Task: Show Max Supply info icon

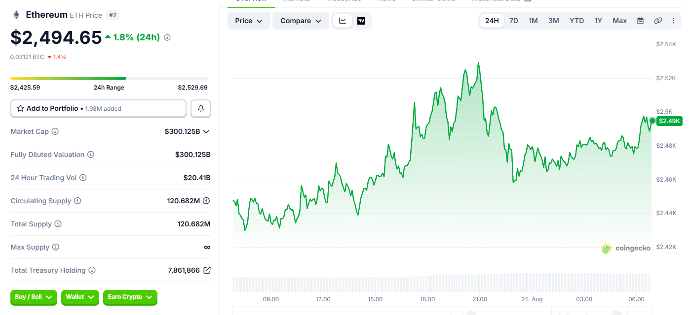Action: [x=56, y=247]
